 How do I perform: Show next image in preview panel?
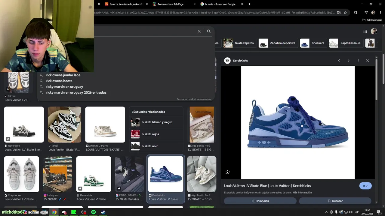[348, 61]
